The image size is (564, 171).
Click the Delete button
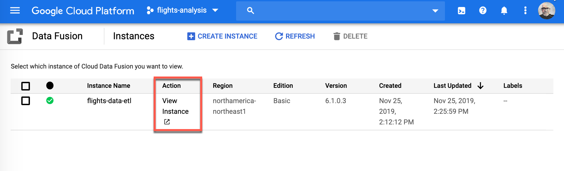tap(351, 36)
